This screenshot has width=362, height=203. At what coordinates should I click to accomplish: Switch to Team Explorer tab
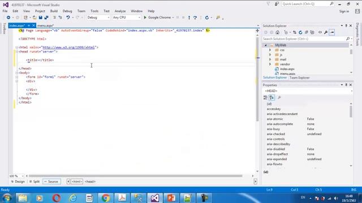[x=299, y=78]
